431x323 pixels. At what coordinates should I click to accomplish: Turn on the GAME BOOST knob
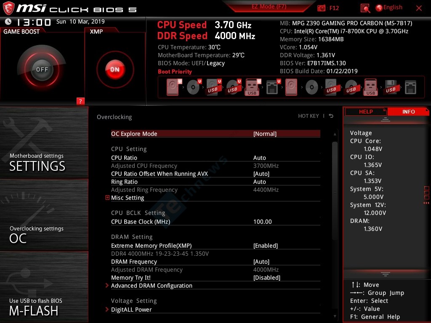42,69
